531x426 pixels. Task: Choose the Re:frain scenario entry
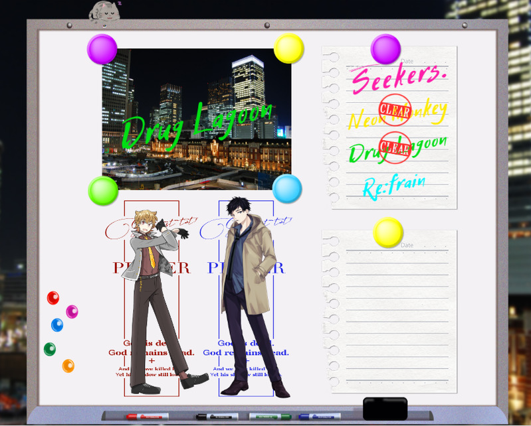click(x=395, y=186)
